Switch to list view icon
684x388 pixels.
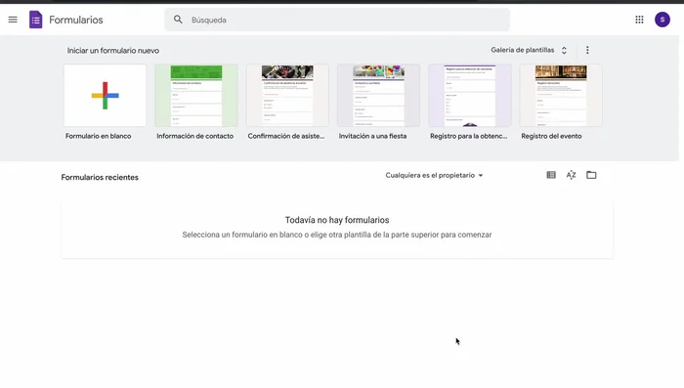tap(551, 175)
